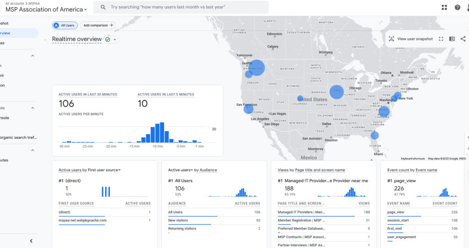469x248 pixels.
Task: Open the help question mark icon
Action: [458, 7]
